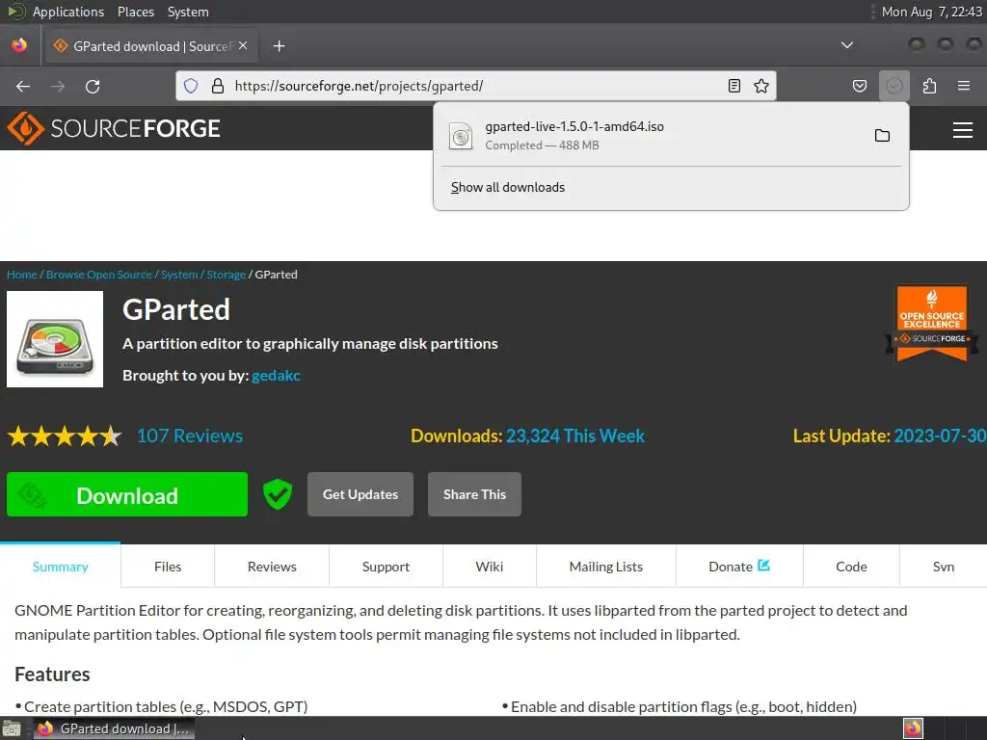Select the GParted download taskbar window button
987x740 pixels.
[114, 728]
